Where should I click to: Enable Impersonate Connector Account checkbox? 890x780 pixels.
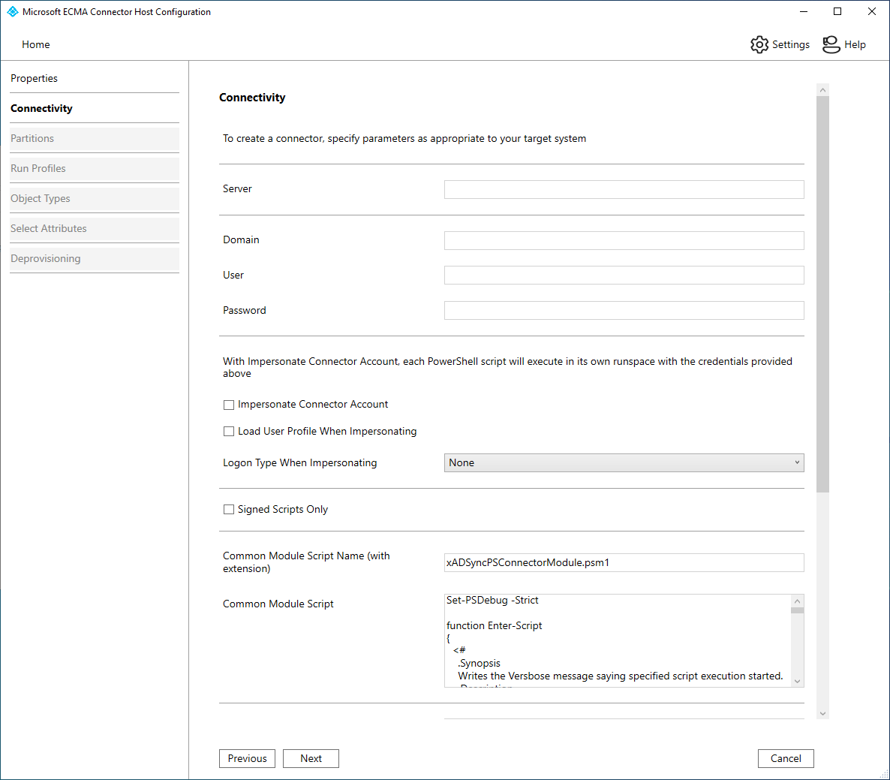(x=229, y=405)
